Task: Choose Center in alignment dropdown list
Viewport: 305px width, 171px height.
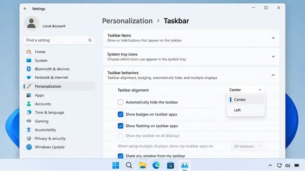Action: point(246,99)
